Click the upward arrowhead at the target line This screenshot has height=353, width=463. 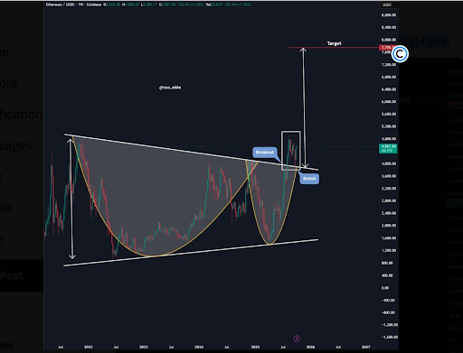point(303,50)
